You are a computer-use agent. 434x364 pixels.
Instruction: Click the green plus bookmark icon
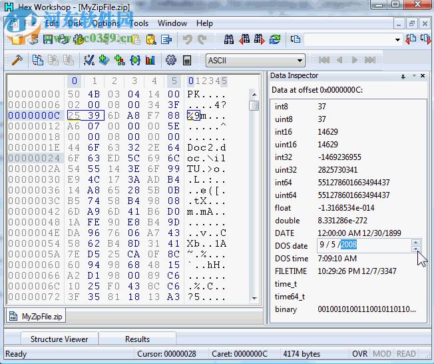click(105, 60)
